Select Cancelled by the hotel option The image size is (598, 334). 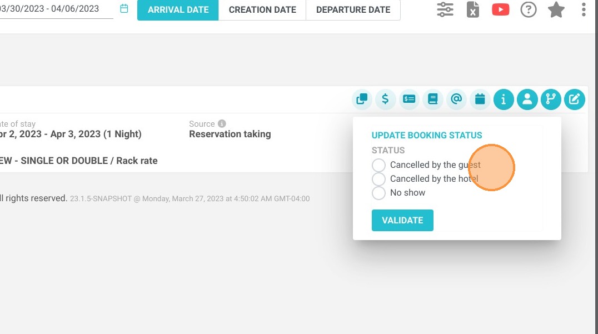[378, 179]
